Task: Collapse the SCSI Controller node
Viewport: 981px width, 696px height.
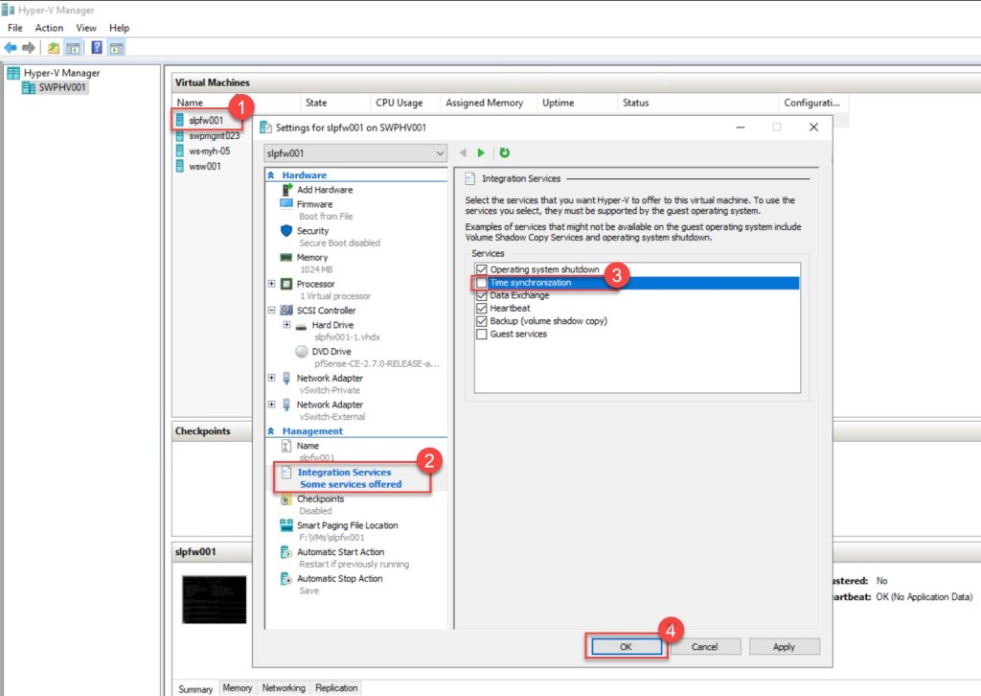Action: click(272, 311)
